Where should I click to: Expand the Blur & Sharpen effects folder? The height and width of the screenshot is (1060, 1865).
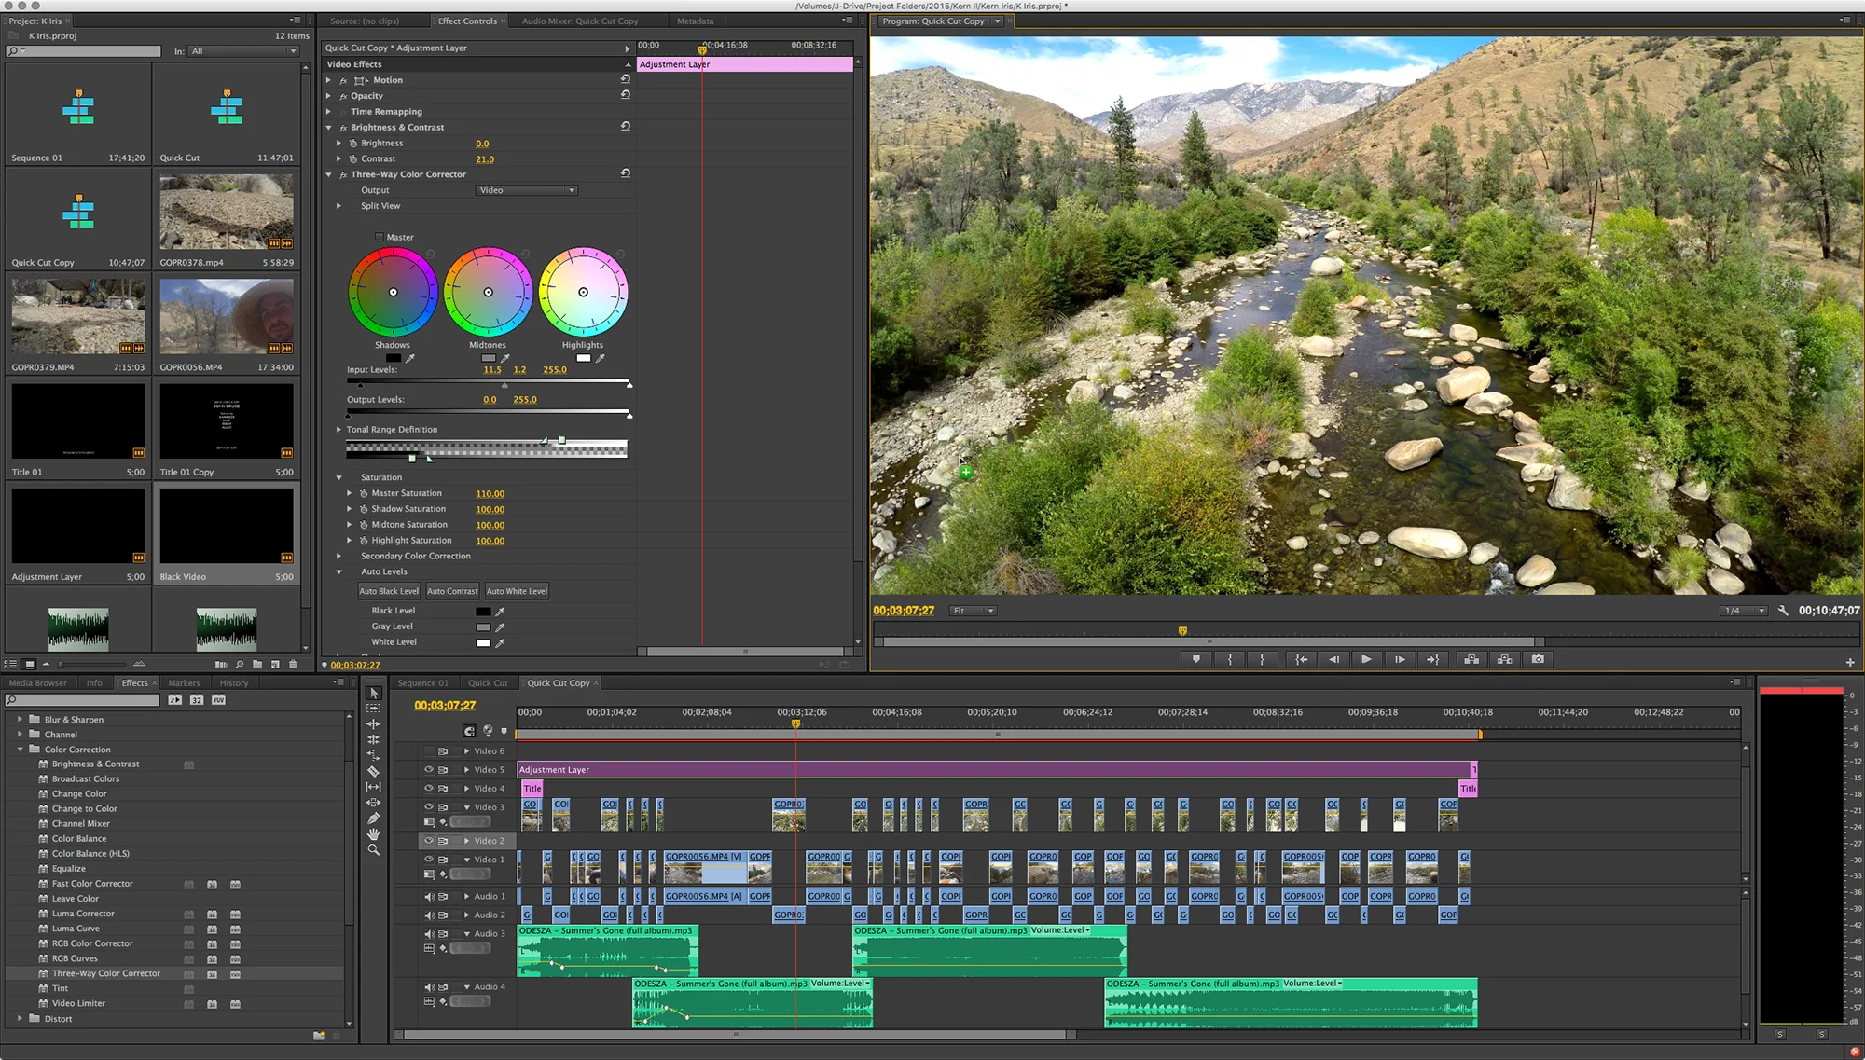[20, 720]
